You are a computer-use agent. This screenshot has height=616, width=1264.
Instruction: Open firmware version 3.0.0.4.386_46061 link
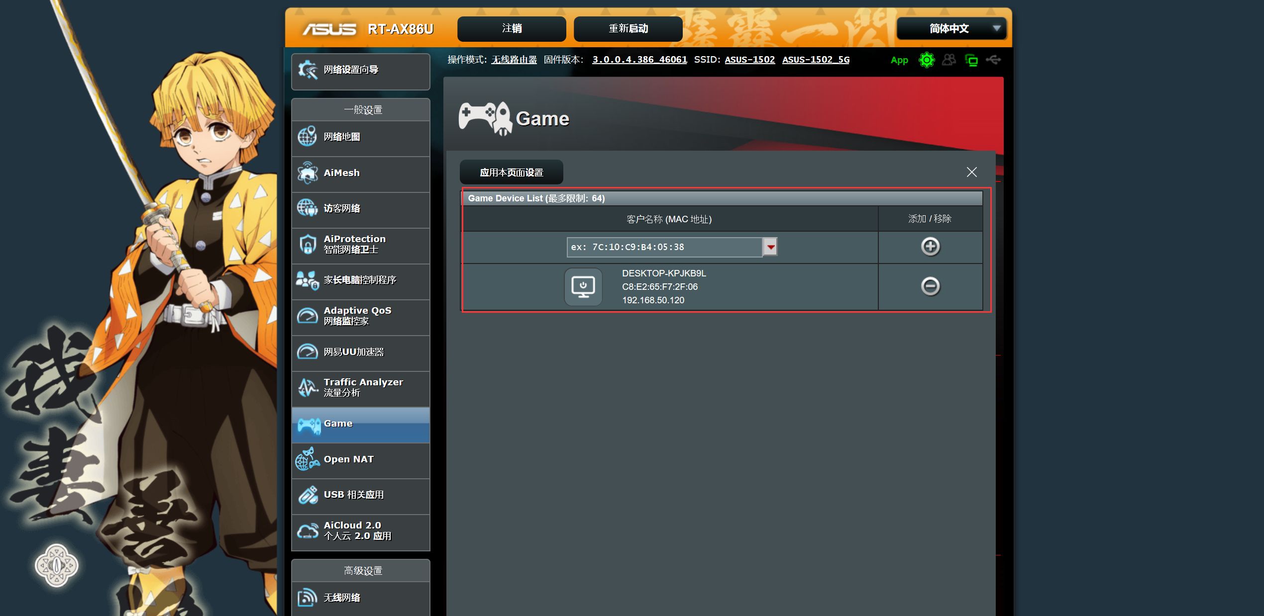point(639,60)
